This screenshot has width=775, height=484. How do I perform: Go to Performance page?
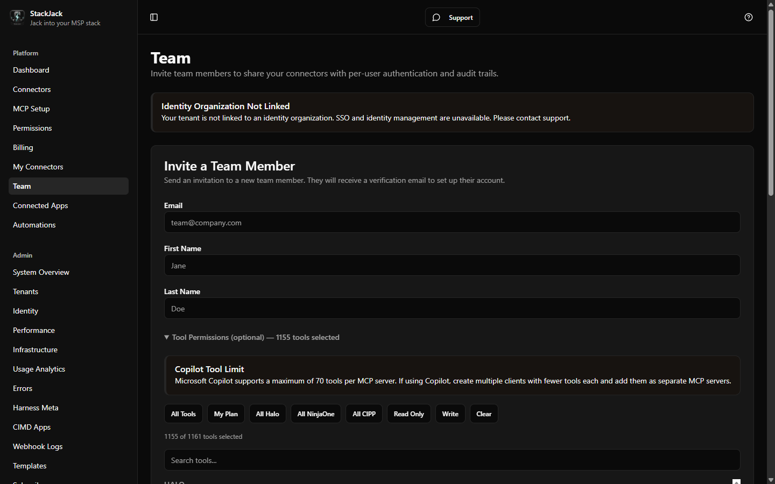click(68, 330)
